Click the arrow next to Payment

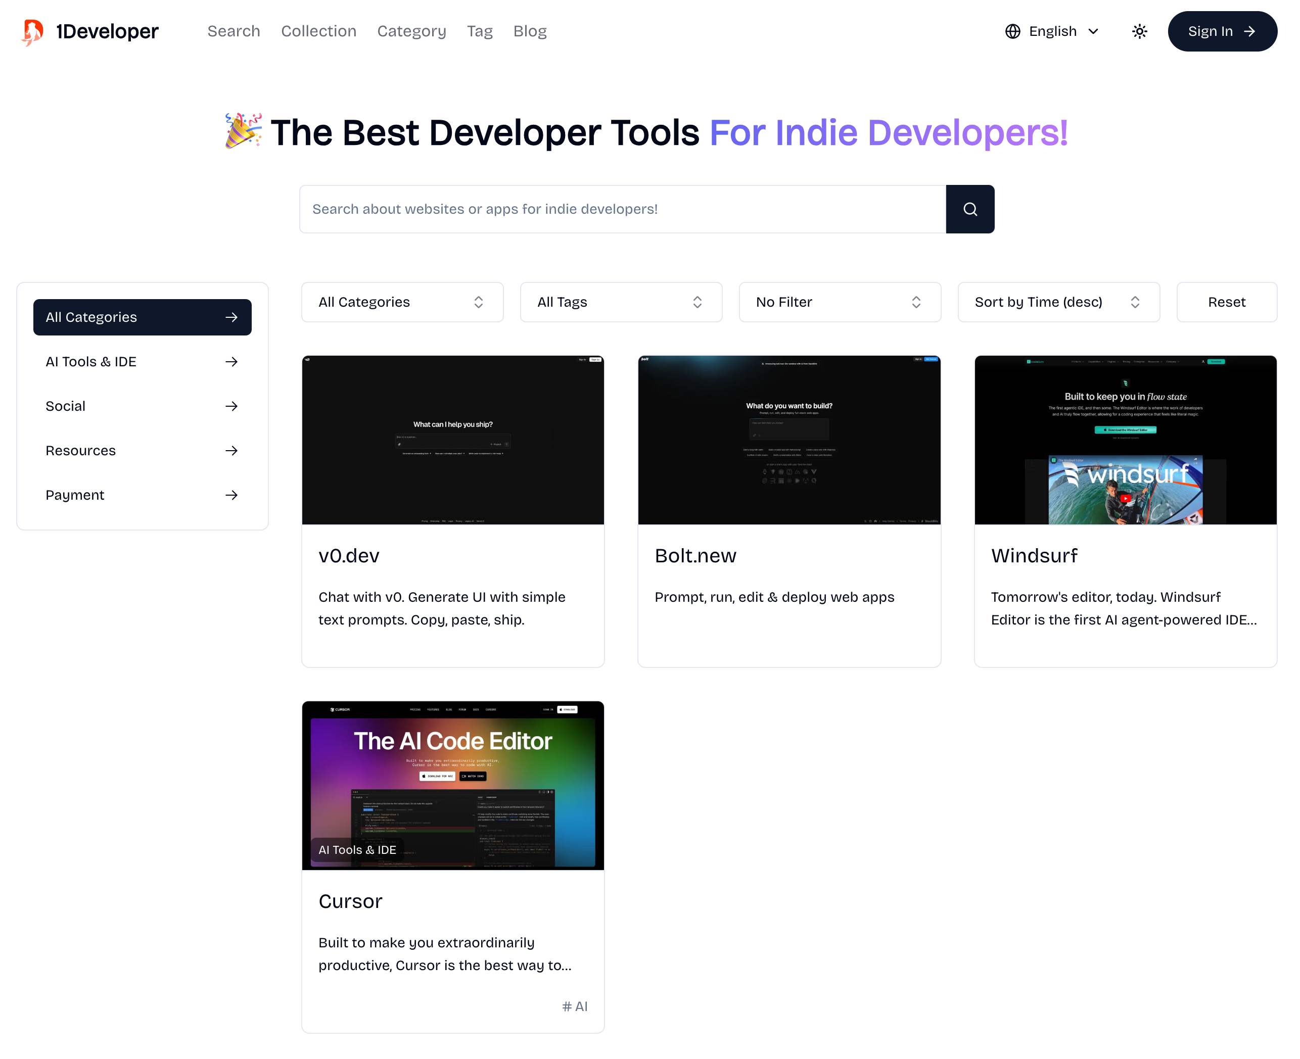[230, 495]
